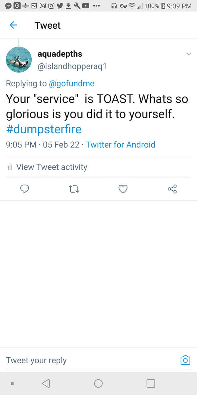Tap the camera icon in reply bar
This screenshot has width=197, height=395.
point(185,360)
